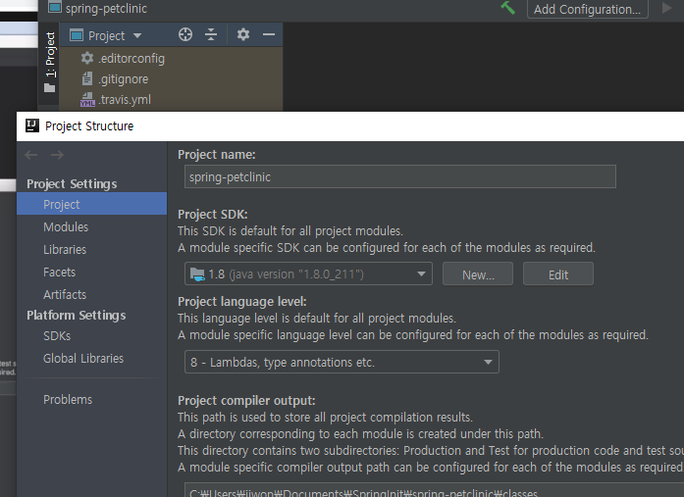
Task: Select Project under Project Settings
Action: [x=91, y=204]
